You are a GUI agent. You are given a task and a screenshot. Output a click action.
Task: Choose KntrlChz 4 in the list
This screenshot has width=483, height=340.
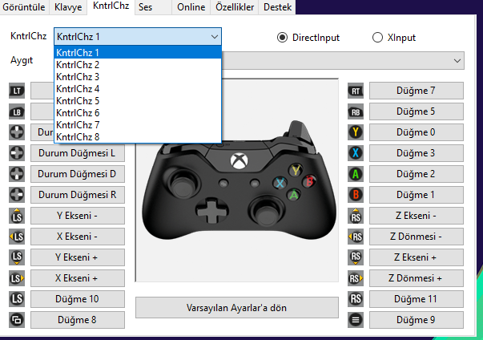coord(138,89)
